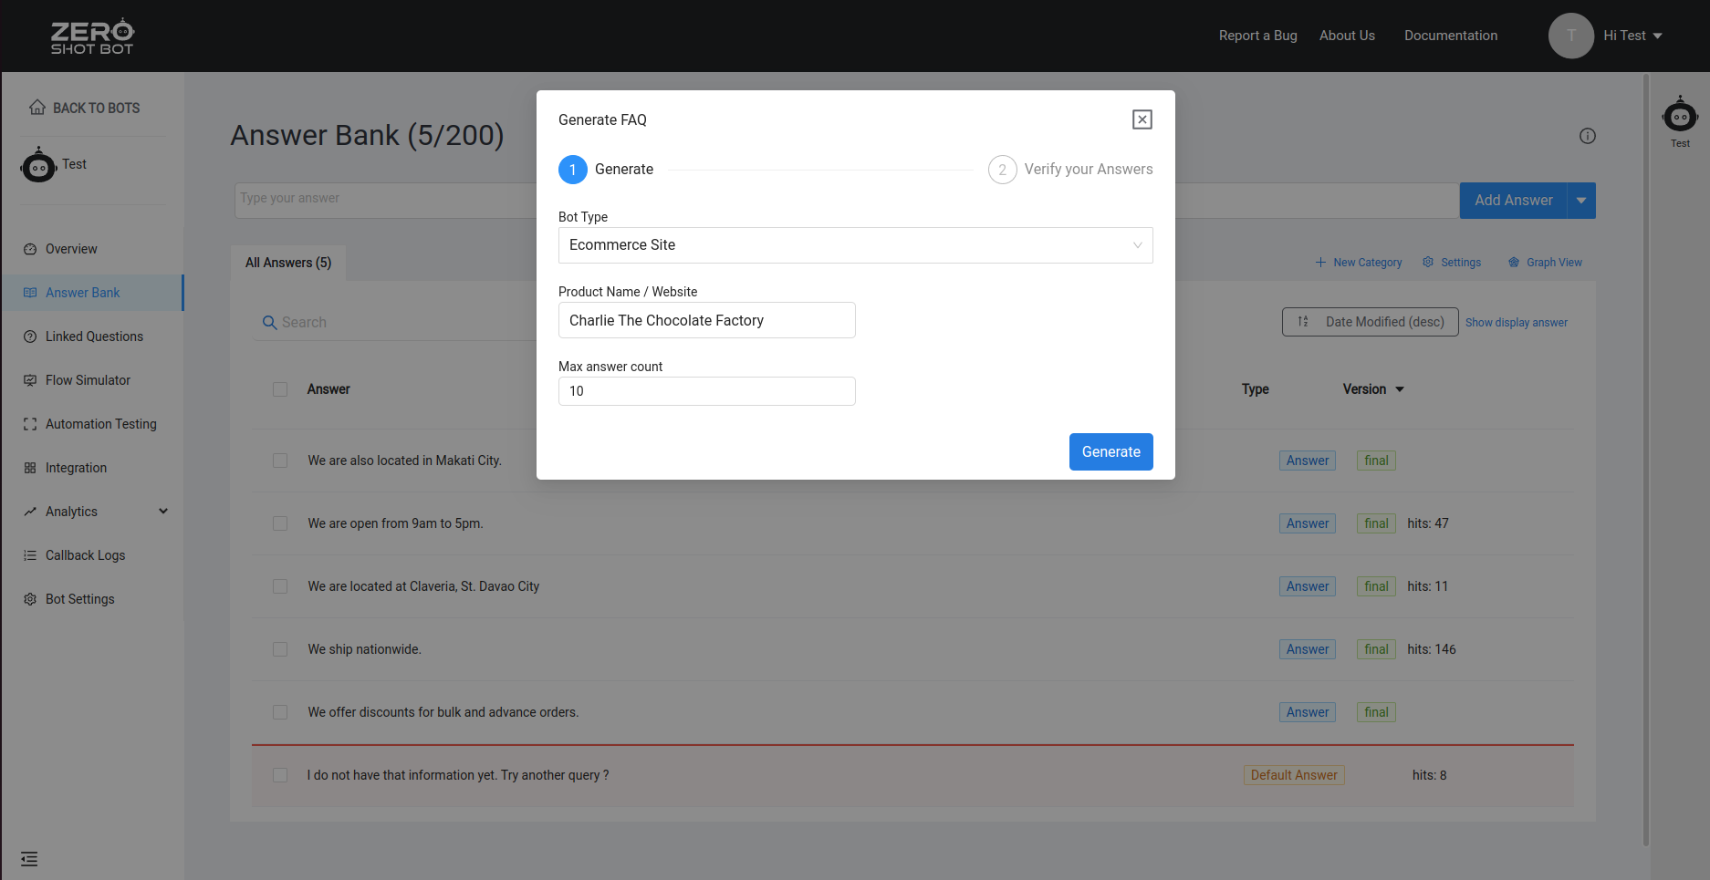This screenshot has width=1710, height=880.
Task: Select the All Answers (5) tab
Action: [288, 263]
